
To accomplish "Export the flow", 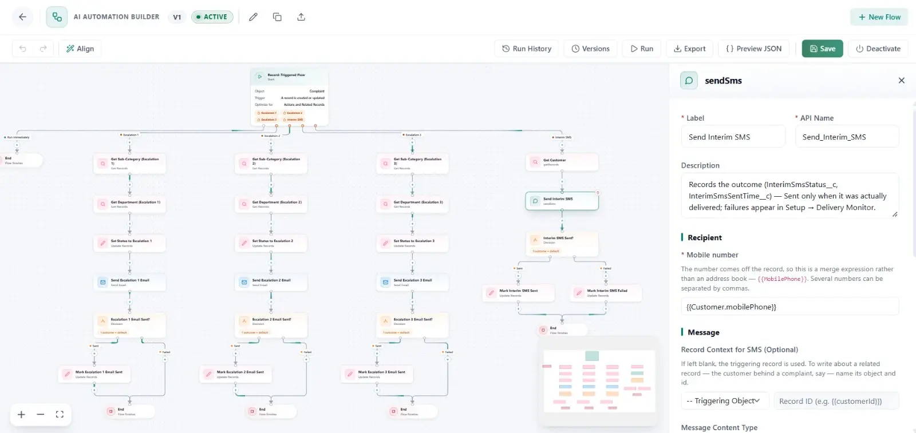I will click(x=690, y=49).
